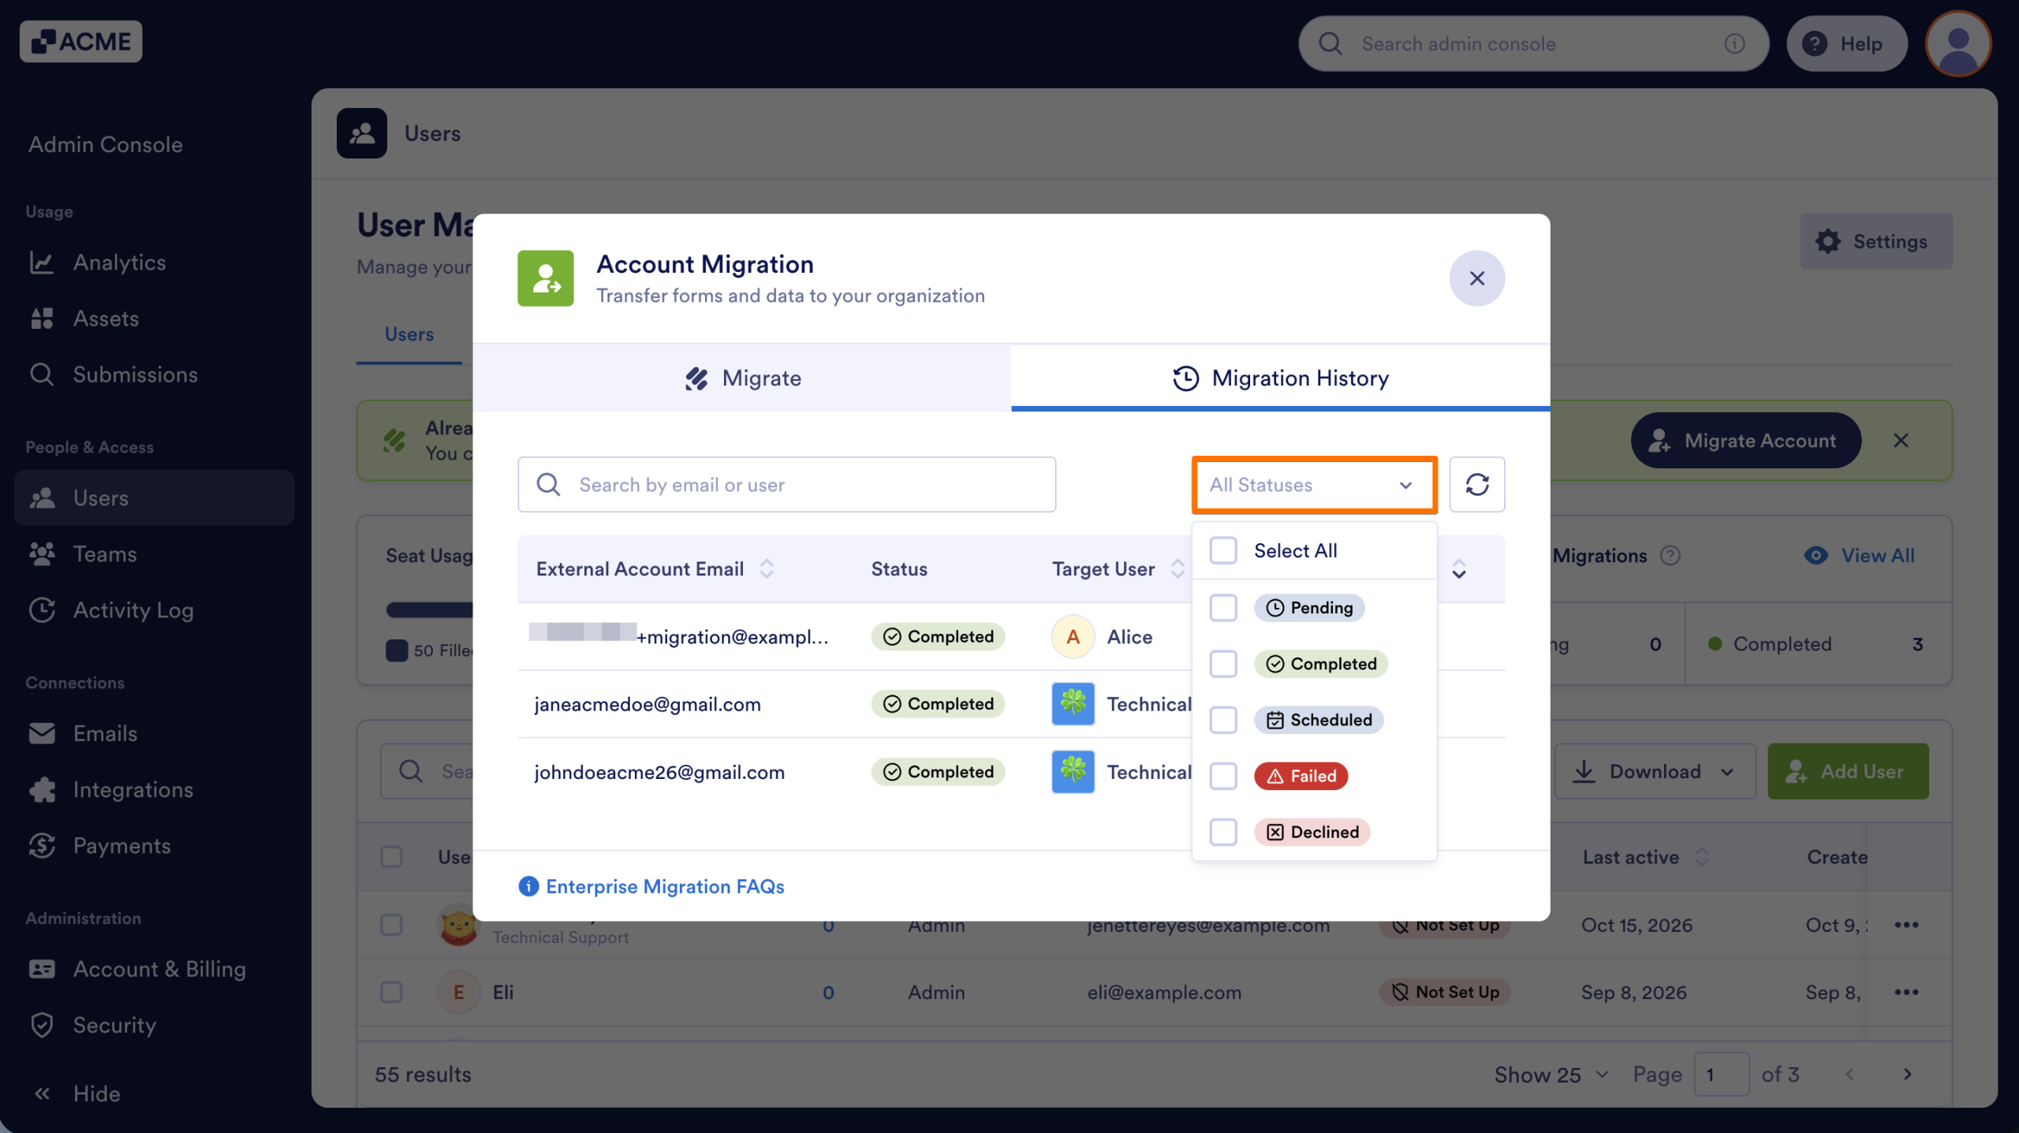Viewport: 2019px width, 1133px height.
Task: Select the Migration History tab
Action: 1281,378
